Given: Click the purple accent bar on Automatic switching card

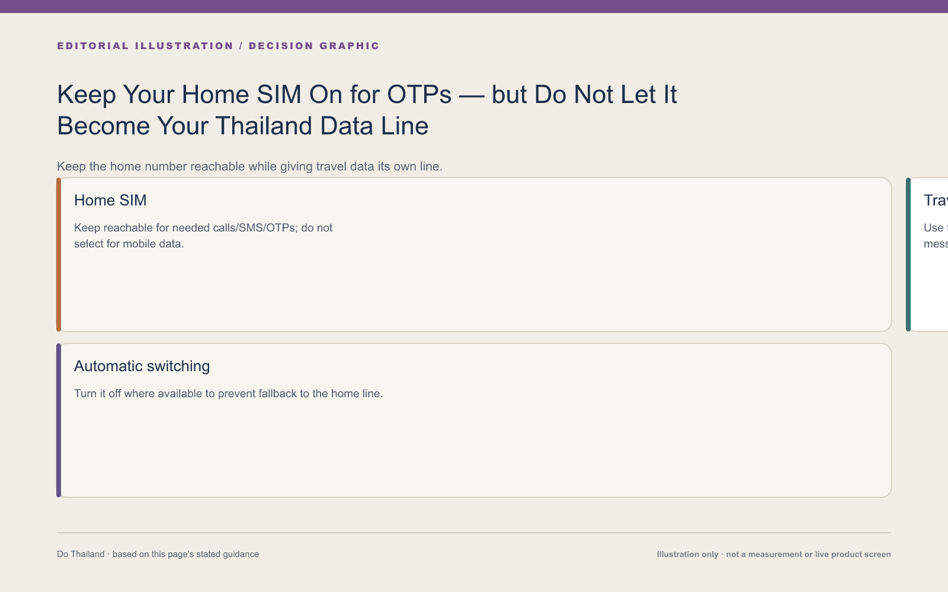Looking at the screenshot, I should click(59, 420).
